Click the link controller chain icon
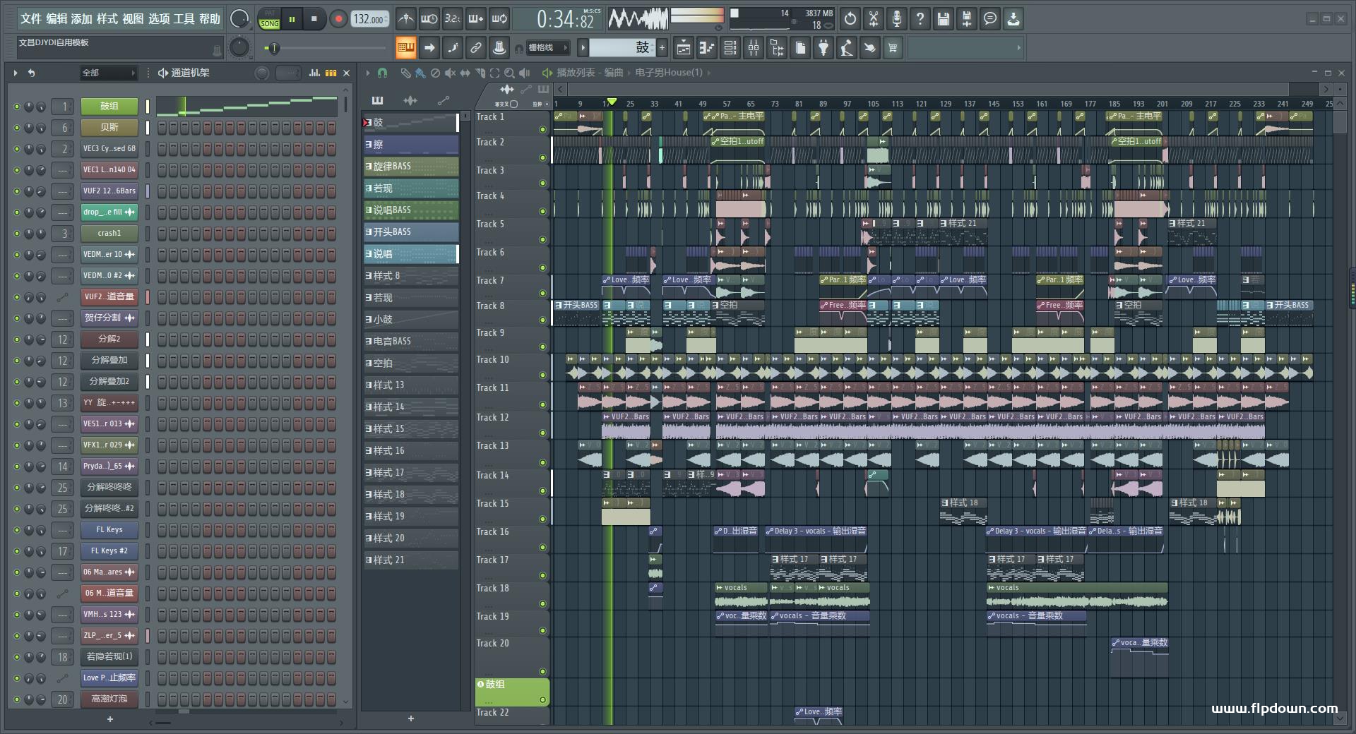 click(x=476, y=48)
